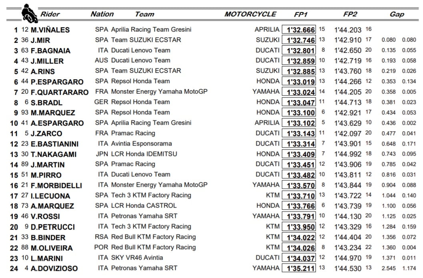Select Monster Energy Yamaha MoToGP for Quartararo

pos(159,92)
